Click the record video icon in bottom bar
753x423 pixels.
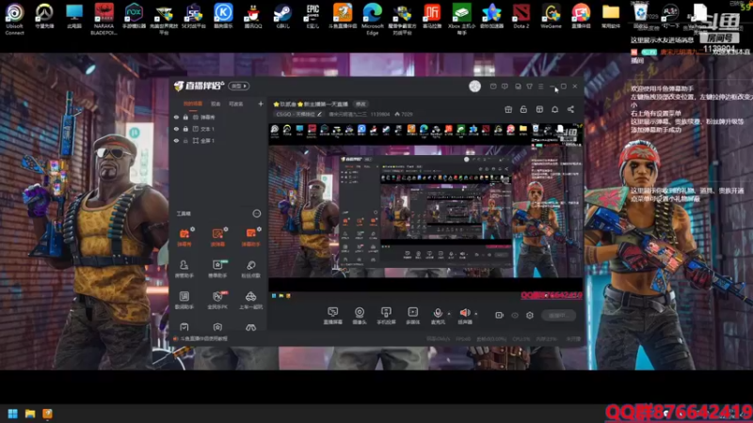coord(500,316)
